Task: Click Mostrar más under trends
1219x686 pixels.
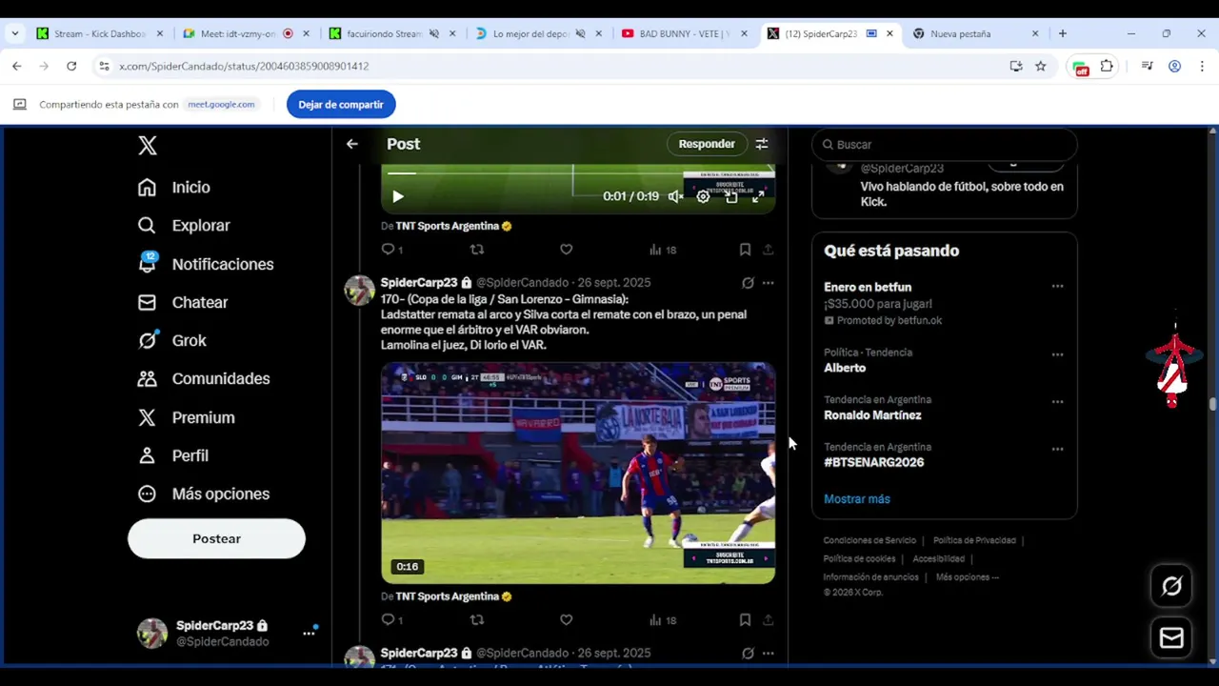Action: point(857,499)
